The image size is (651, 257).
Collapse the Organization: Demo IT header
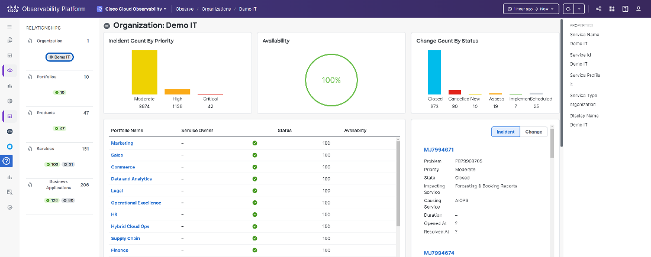[107, 26]
